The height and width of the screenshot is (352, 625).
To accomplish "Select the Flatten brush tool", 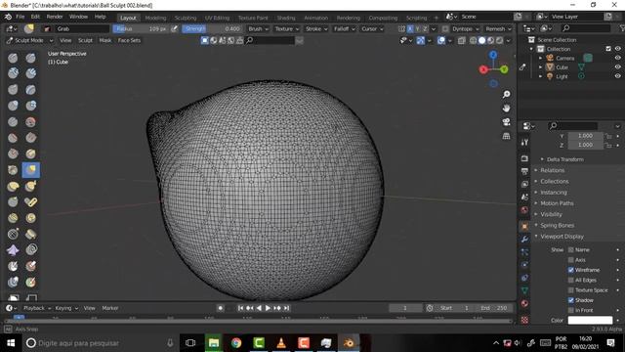I will pos(13,138).
